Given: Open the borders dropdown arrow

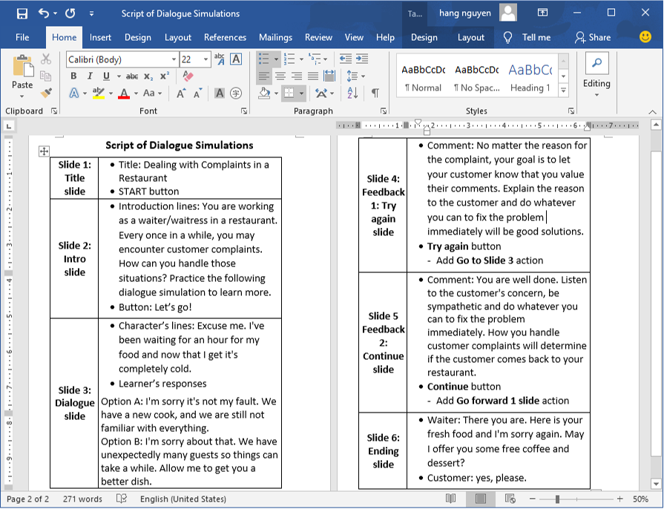Looking at the screenshot, I should coord(301,93).
